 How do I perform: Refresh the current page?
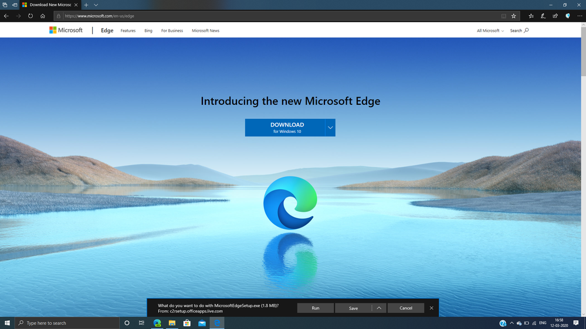tap(31, 16)
